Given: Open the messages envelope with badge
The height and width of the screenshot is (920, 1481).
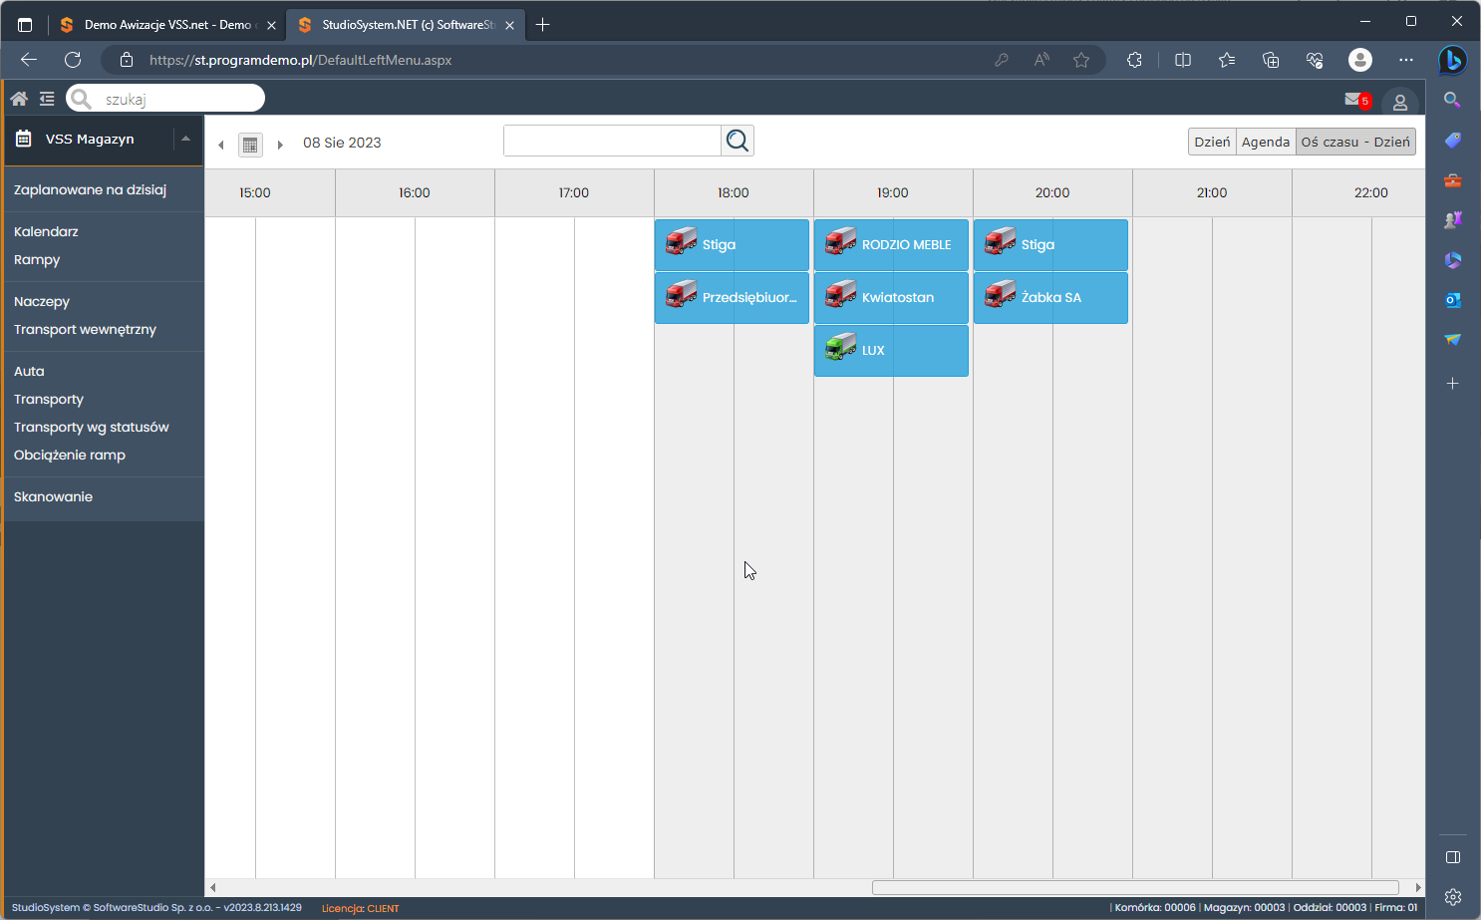Looking at the screenshot, I should 1353,100.
